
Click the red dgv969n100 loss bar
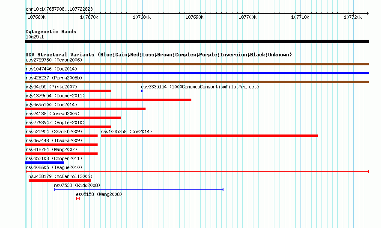85,109
